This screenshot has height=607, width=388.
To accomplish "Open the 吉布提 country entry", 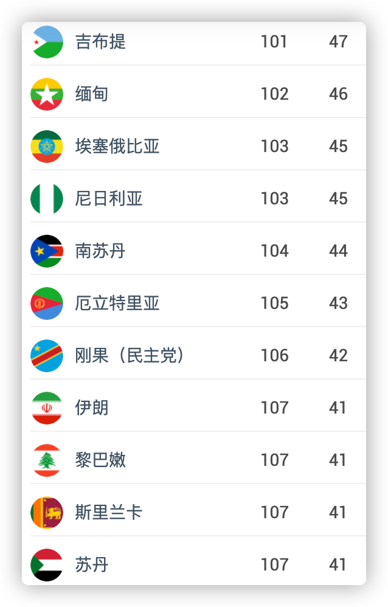I will 100,42.
